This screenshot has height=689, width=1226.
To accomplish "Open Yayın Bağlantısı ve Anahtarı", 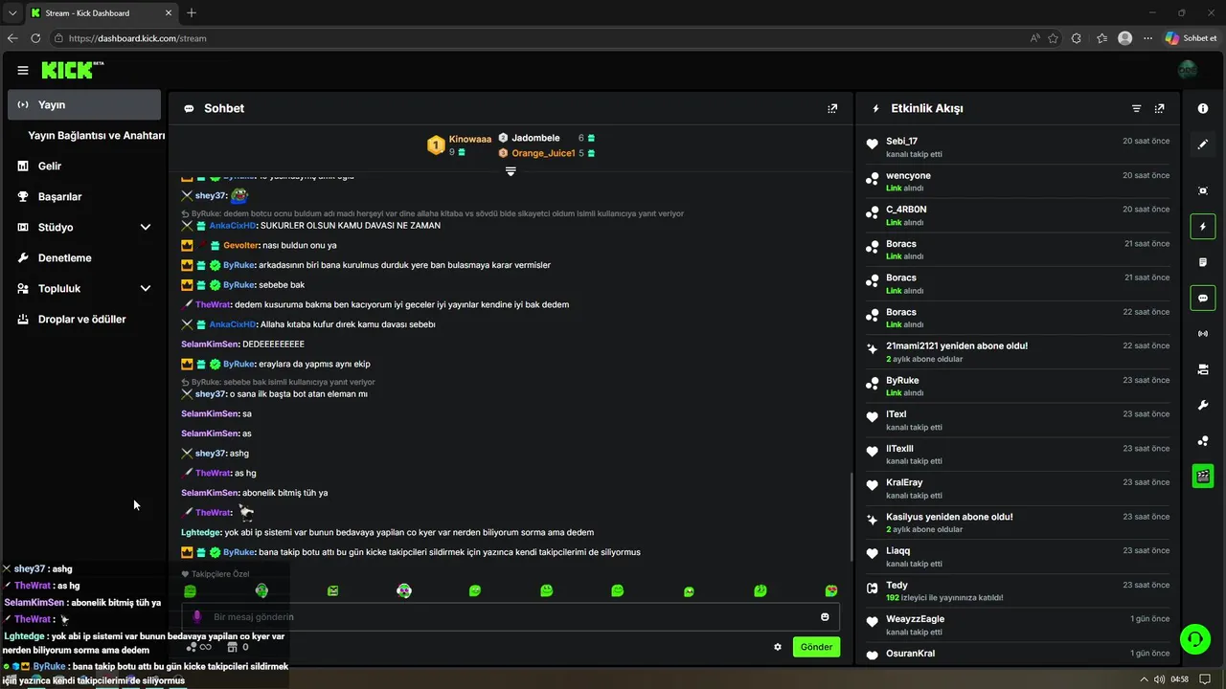I will point(97,136).
